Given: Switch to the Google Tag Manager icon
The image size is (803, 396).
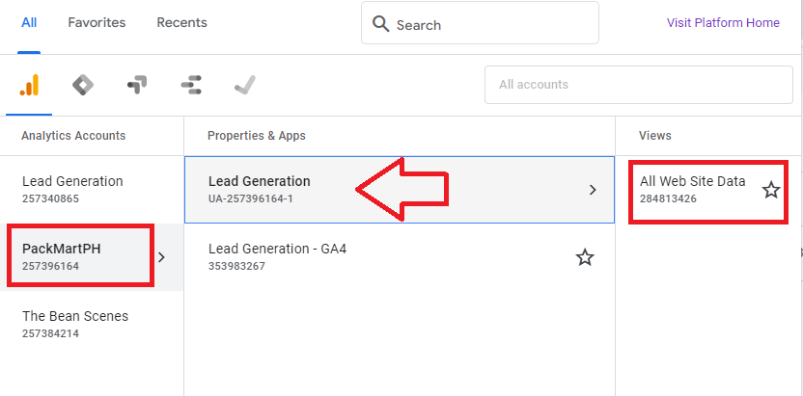Looking at the screenshot, I should click(83, 85).
